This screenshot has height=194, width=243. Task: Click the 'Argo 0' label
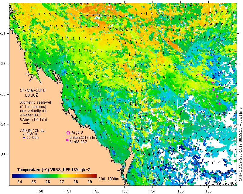[x=77, y=132]
